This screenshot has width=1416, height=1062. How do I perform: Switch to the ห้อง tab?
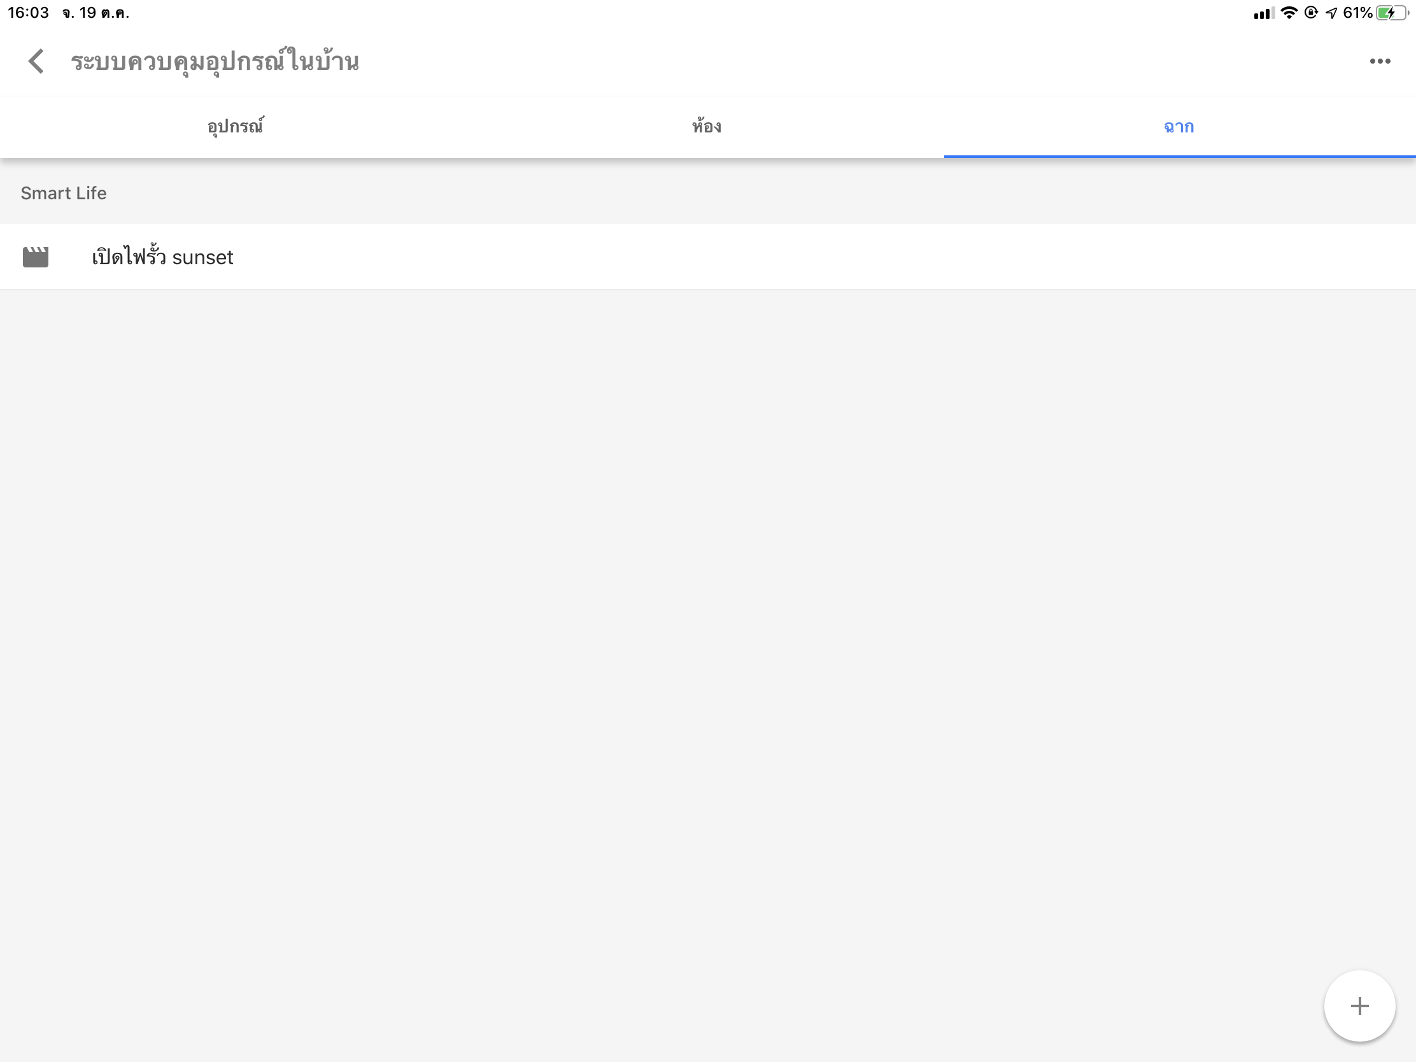(707, 127)
